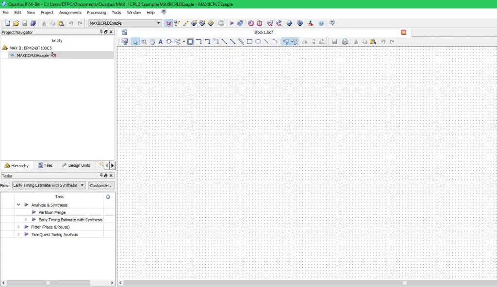The height and width of the screenshot is (287, 497).
Task: Activate the Hand pan tool
Action: (152, 42)
